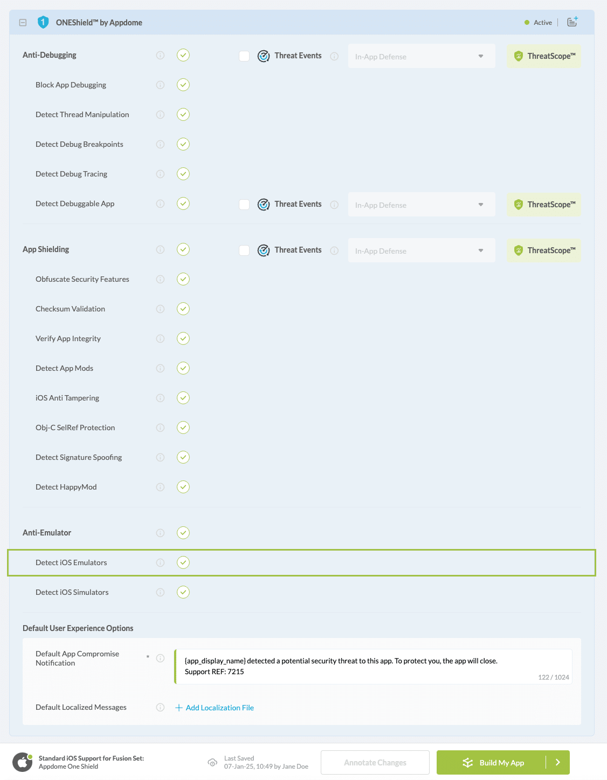Check Threat Events for Detect Debuggable App
This screenshot has width=607, height=780.
tap(244, 205)
